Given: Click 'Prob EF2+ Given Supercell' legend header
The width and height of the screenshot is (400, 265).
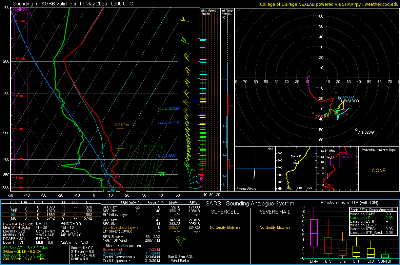Looking at the screenshot, I should click(x=372, y=210).
